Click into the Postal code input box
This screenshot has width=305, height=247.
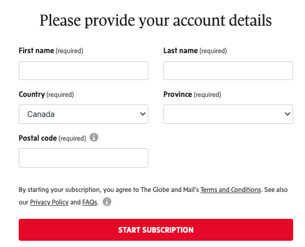[x=84, y=158]
